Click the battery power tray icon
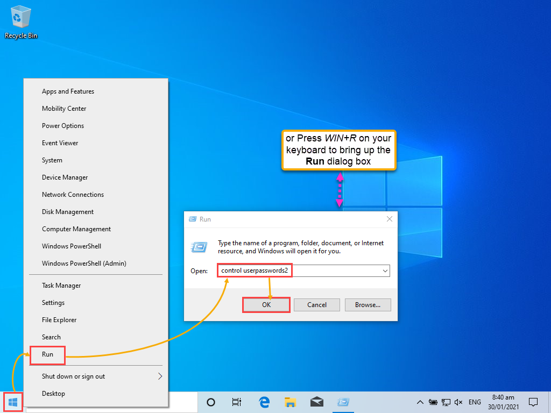This screenshot has width=551, height=413. [433, 402]
